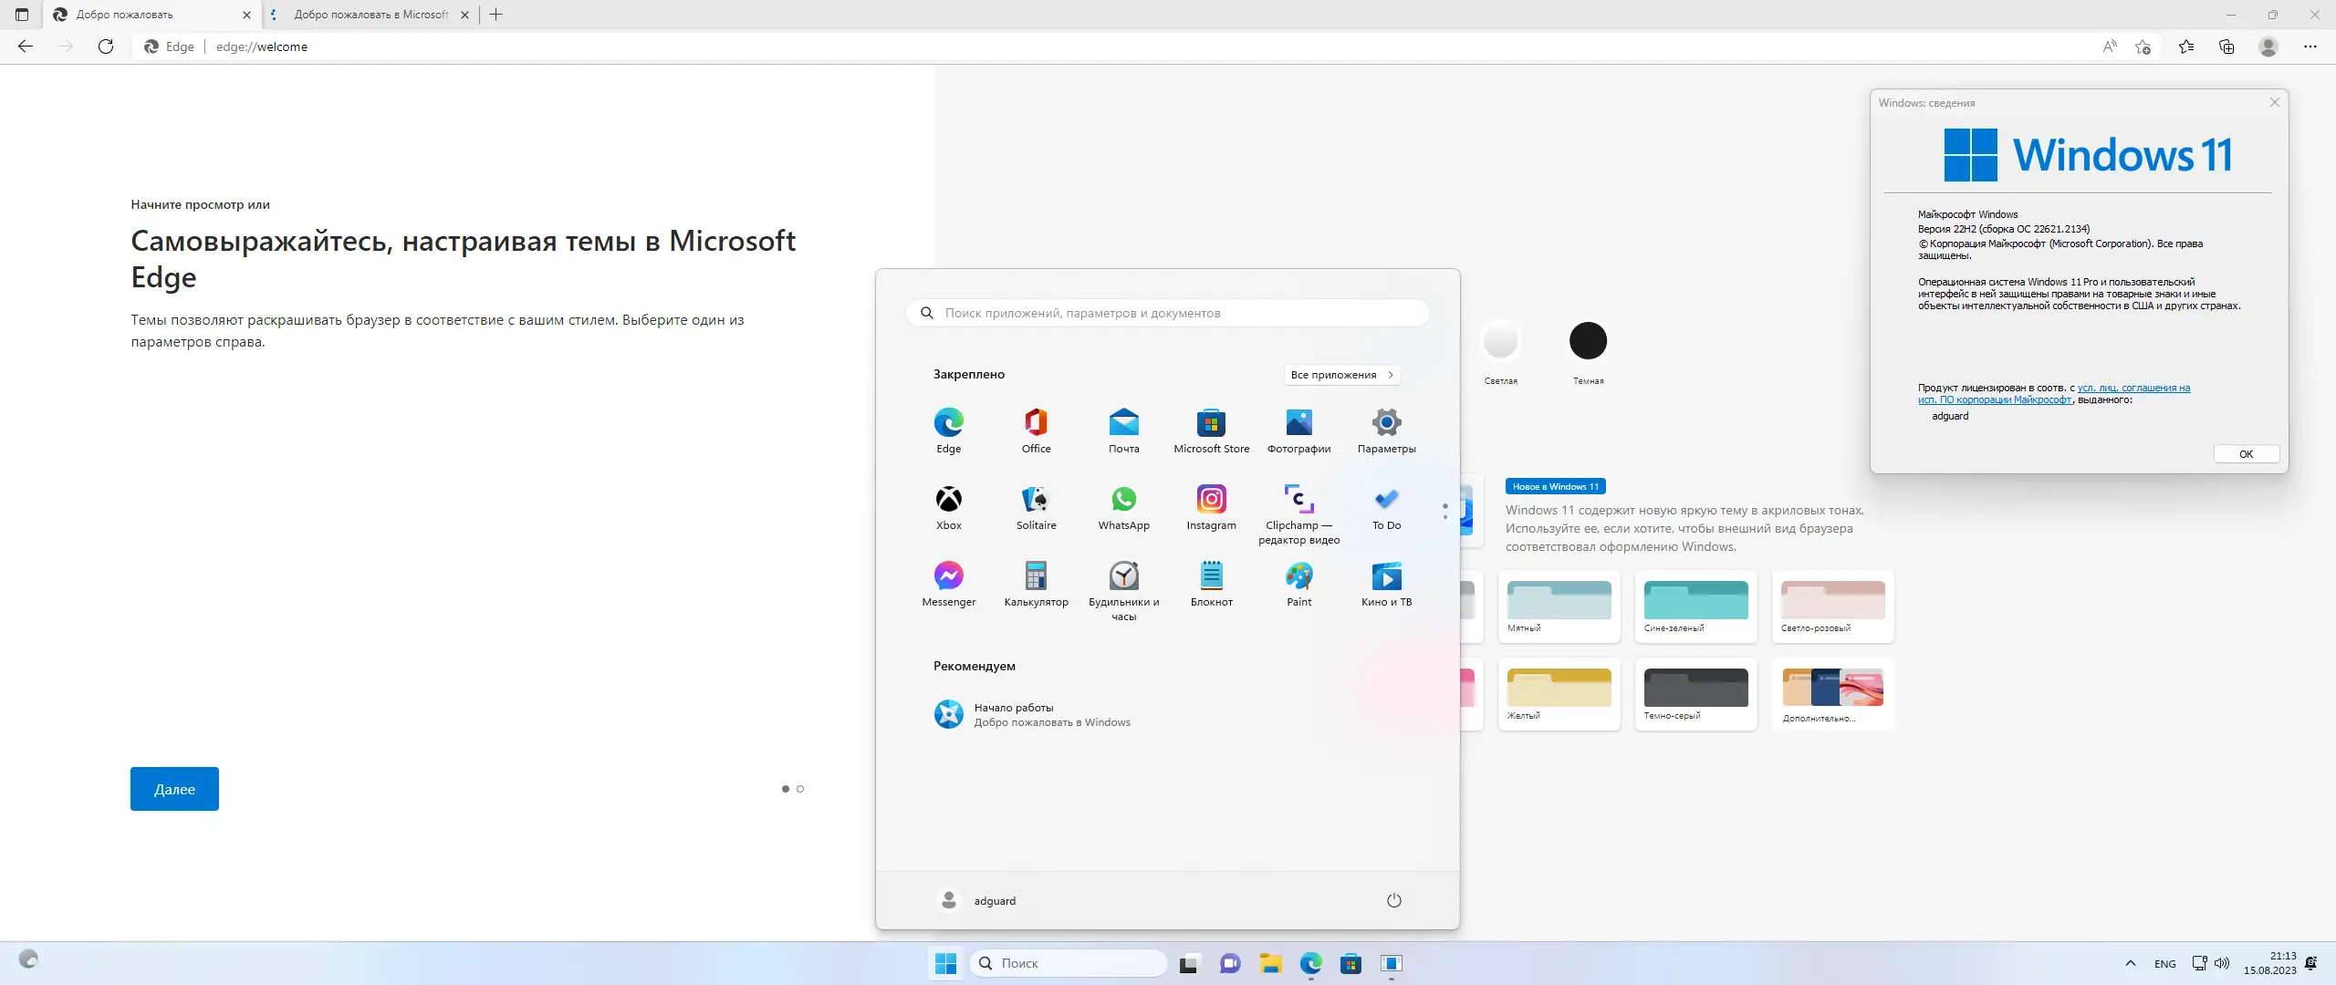This screenshot has height=985, width=2336.
Task: Open the browser settings menu
Action: click(2311, 47)
